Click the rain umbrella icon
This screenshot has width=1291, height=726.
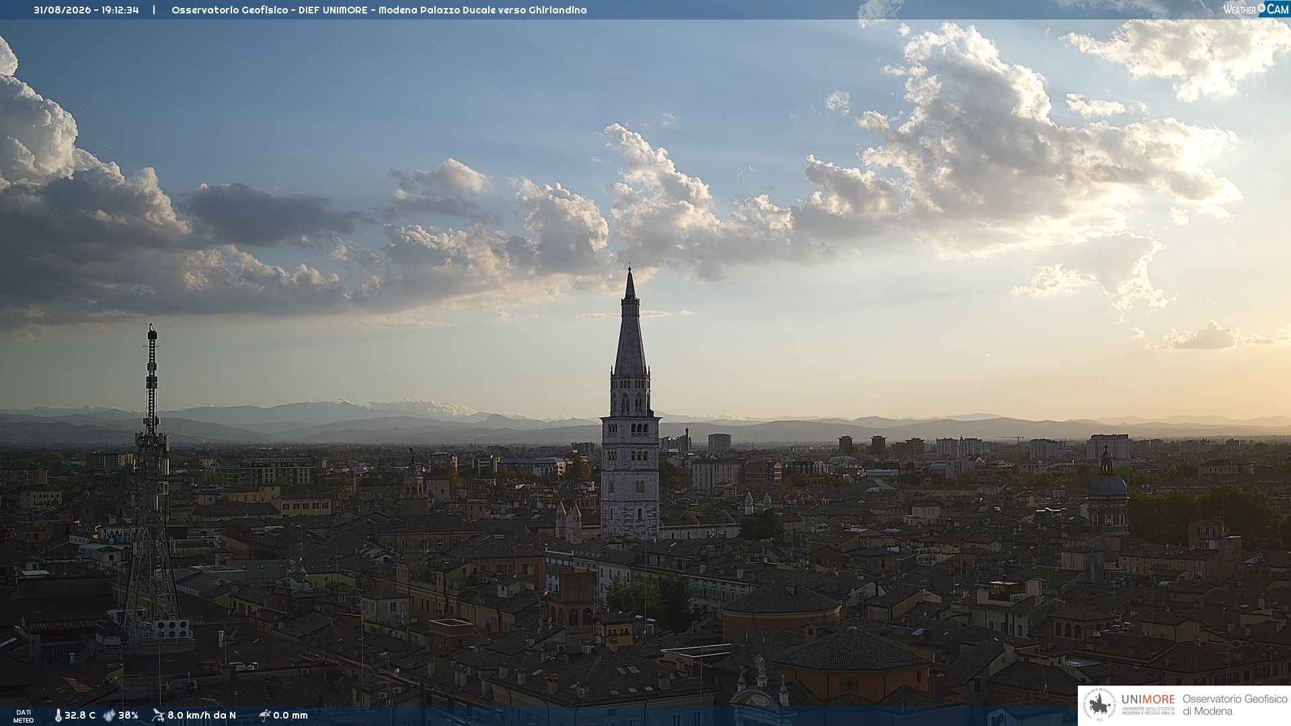click(264, 715)
